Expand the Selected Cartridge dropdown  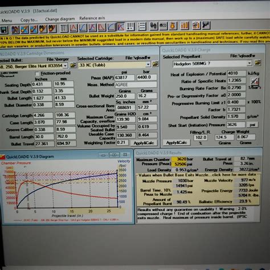pyautogui.click(x=148, y=64)
